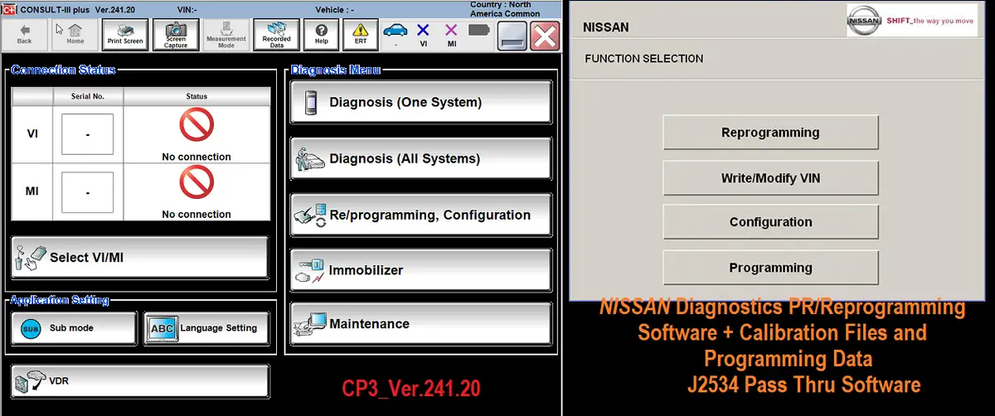The height and width of the screenshot is (416, 995).
Task: Click the battery status icon in toolbar
Action: pyautogui.click(x=479, y=30)
